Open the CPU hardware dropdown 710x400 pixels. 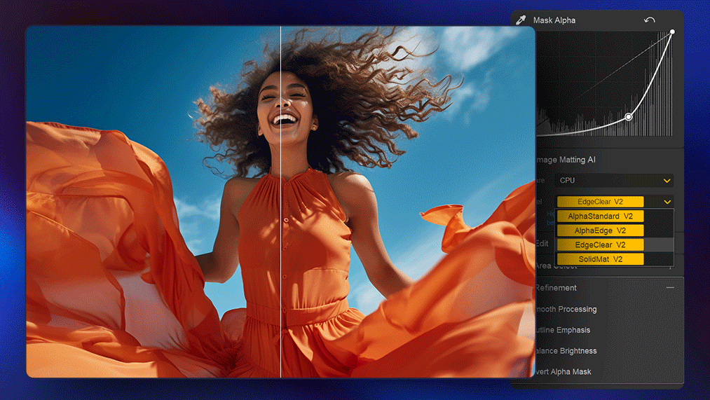614,181
